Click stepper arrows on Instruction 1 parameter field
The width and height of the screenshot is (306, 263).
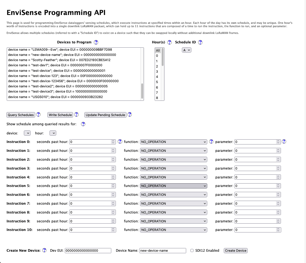pyautogui.click(x=278, y=151)
